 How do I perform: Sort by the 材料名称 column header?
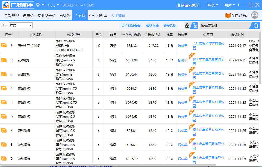[36, 34]
